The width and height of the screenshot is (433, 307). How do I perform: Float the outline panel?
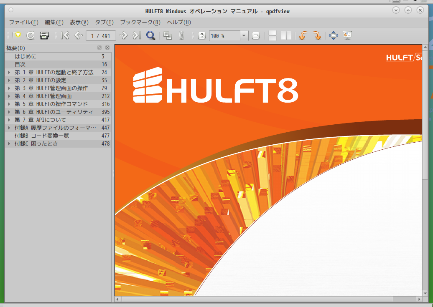click(x=99, y=48)
